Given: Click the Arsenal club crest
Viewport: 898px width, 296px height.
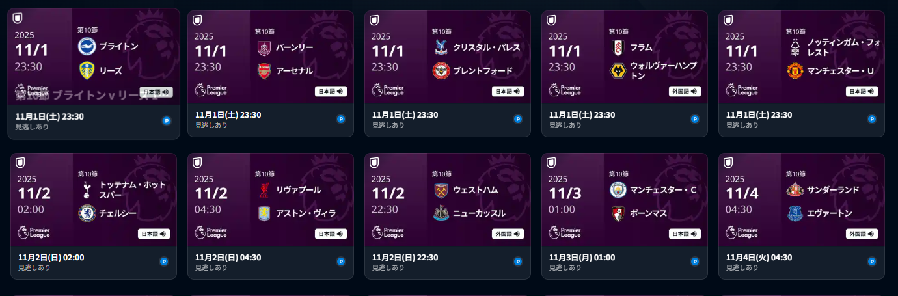Looking at the screenshot, I should [x=264, y=70].
